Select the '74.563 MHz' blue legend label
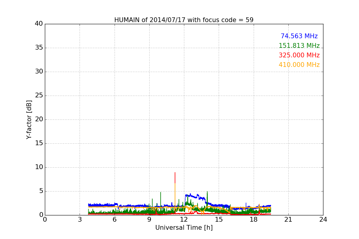Viewport: 359px width, 239px height. (299, 36)
